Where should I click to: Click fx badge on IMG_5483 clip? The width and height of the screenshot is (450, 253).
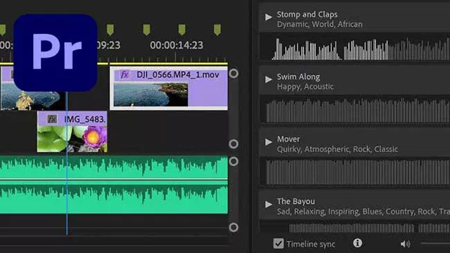(x=52, y=119)
